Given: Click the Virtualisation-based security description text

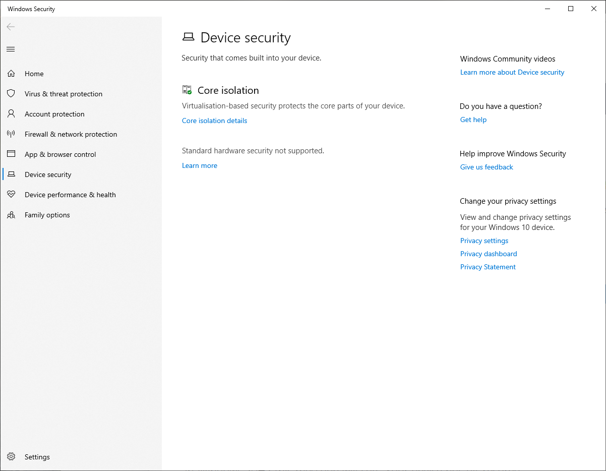Looking at the screenshot, I should pos(293,106).
